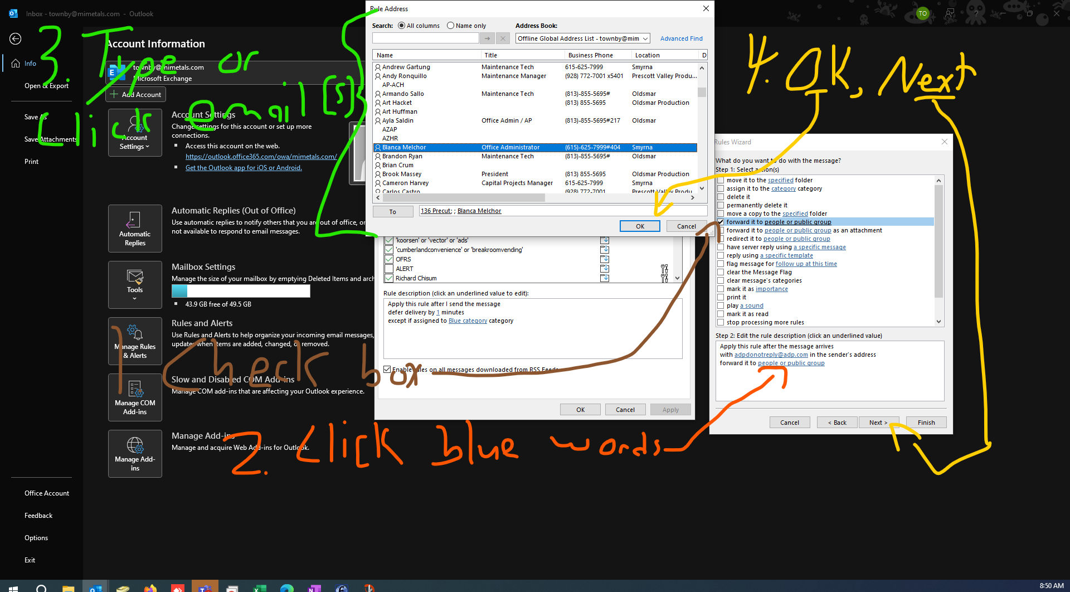Click Feedback in the backstage menu
The image size is (1070, 592).
pos(38,516)
